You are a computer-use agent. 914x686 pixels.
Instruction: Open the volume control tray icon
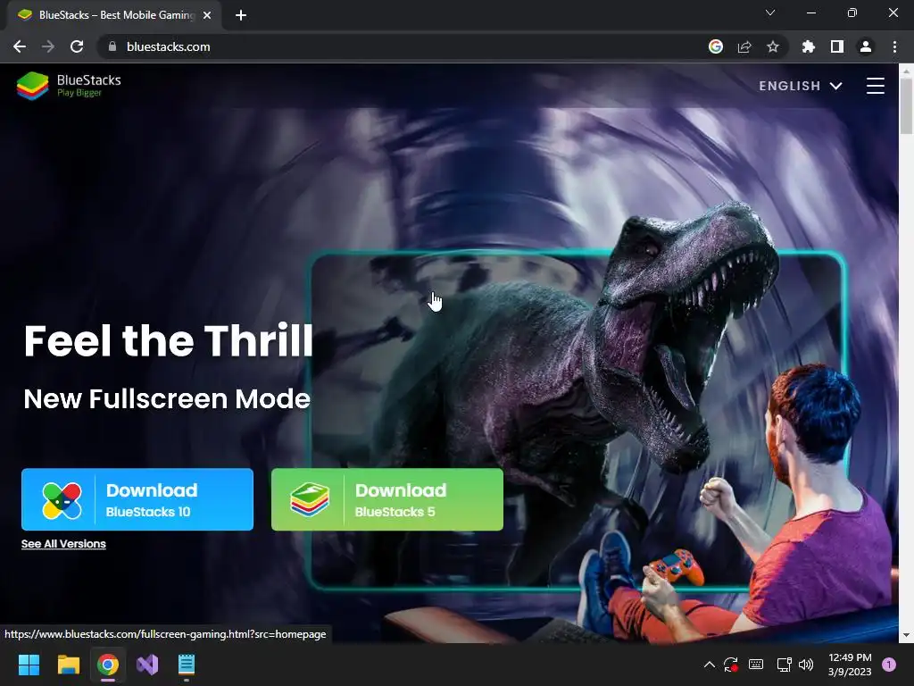pos(806,665)
